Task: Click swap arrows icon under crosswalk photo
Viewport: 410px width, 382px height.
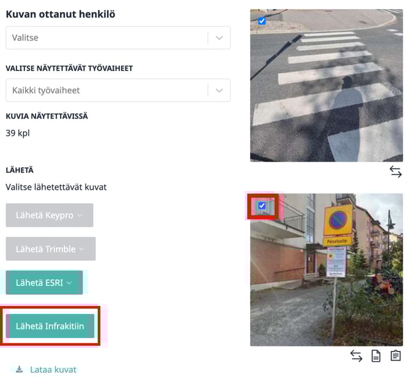Action: [395, 172]
